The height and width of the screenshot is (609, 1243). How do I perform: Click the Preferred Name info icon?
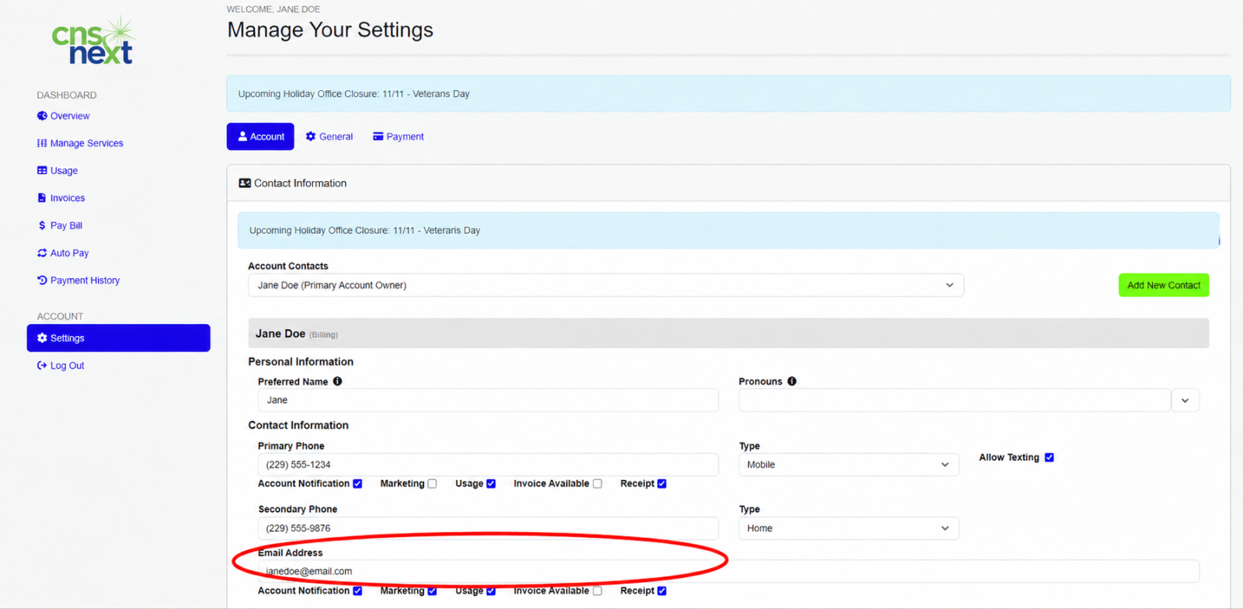(337, 381)
